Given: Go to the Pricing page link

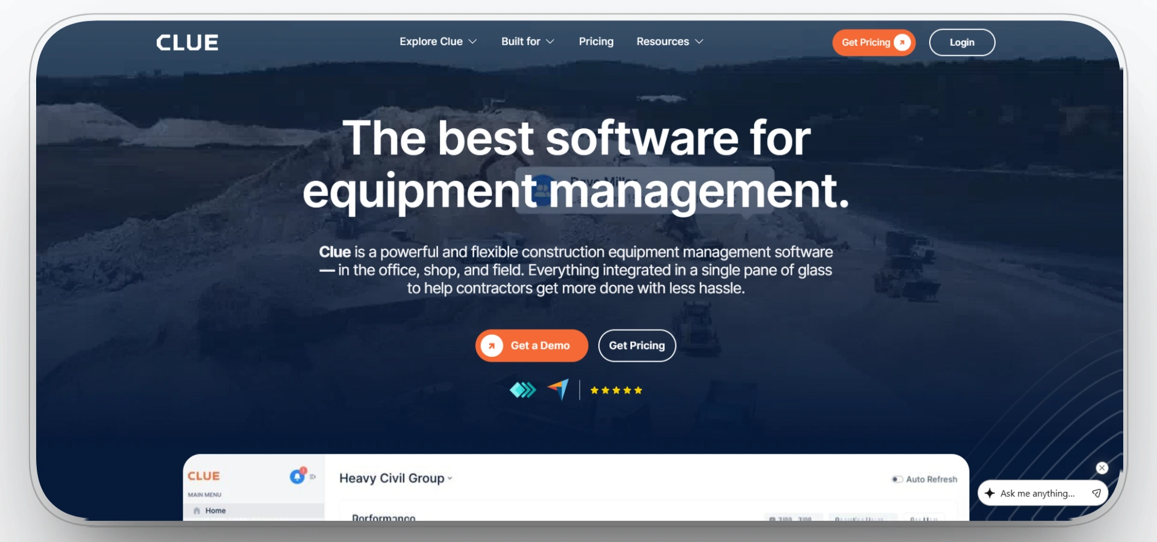Looking at the screenshot, I should 596,42.
